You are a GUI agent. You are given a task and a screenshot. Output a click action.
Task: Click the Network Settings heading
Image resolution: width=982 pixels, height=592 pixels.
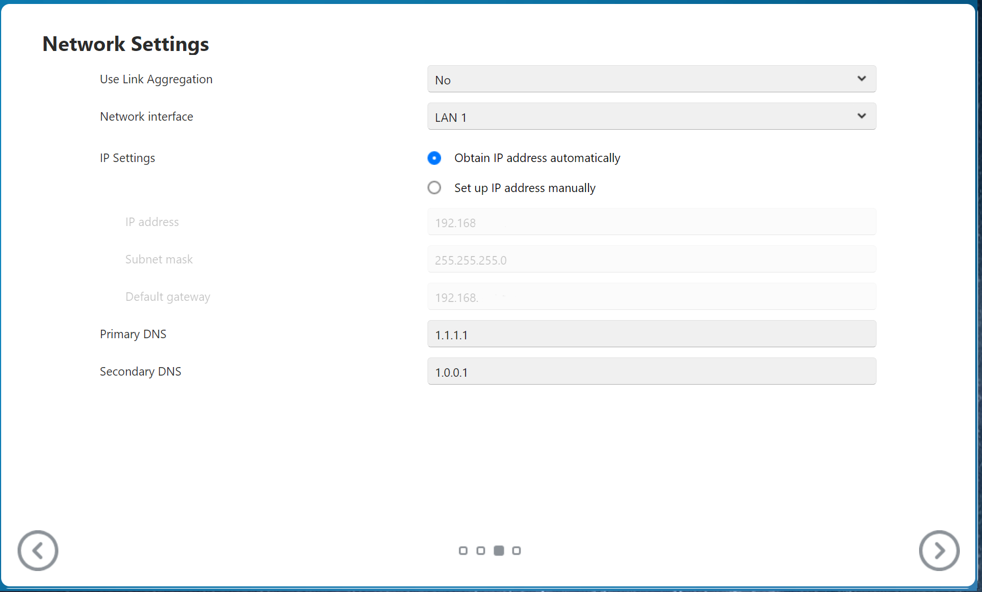[126, 44]
